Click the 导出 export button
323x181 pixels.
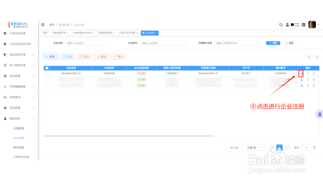pos(101,57)
